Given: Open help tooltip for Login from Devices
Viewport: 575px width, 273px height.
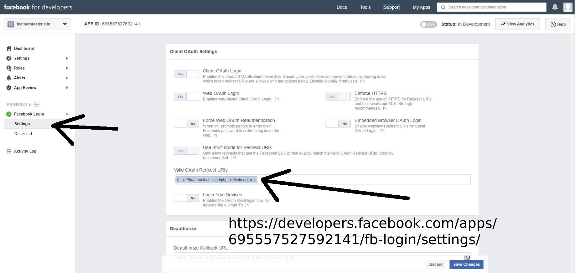Looking at the screenshot, I should pos(247,205).
